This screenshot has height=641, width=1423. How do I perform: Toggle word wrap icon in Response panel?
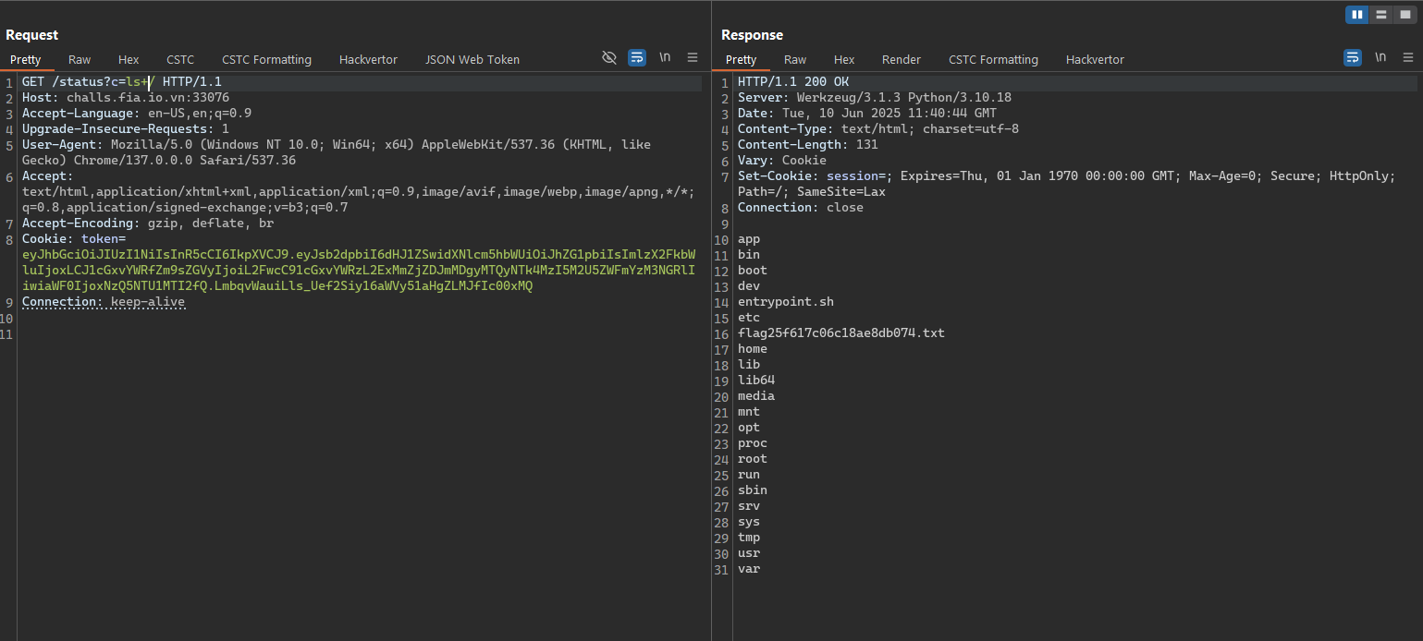pyautogui.click(x=1353, y=57)
